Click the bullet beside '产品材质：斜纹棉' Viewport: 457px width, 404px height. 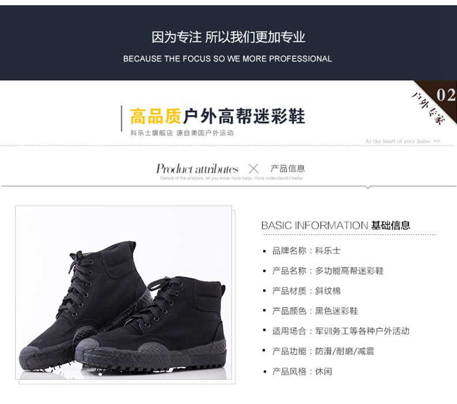pos(264,291)
